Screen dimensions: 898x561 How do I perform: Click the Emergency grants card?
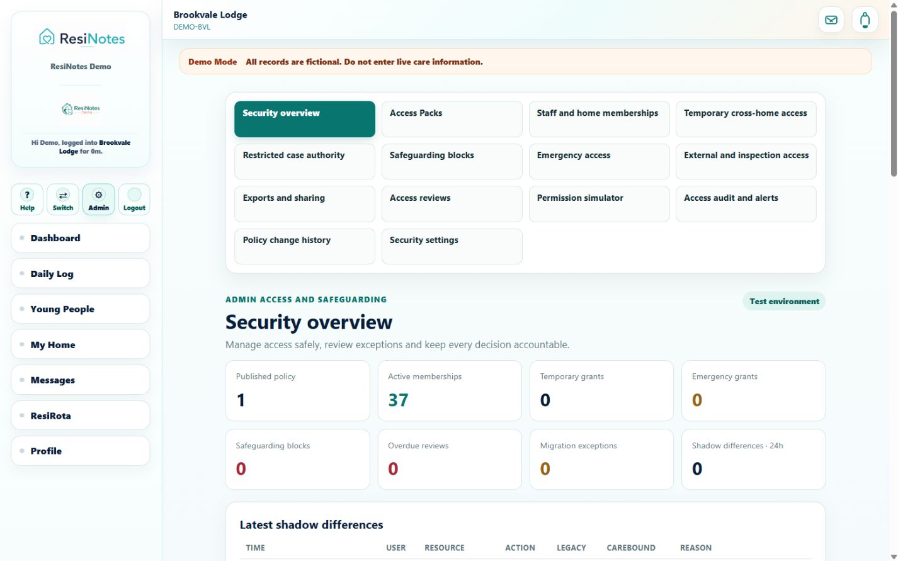(x=753, y=390)
